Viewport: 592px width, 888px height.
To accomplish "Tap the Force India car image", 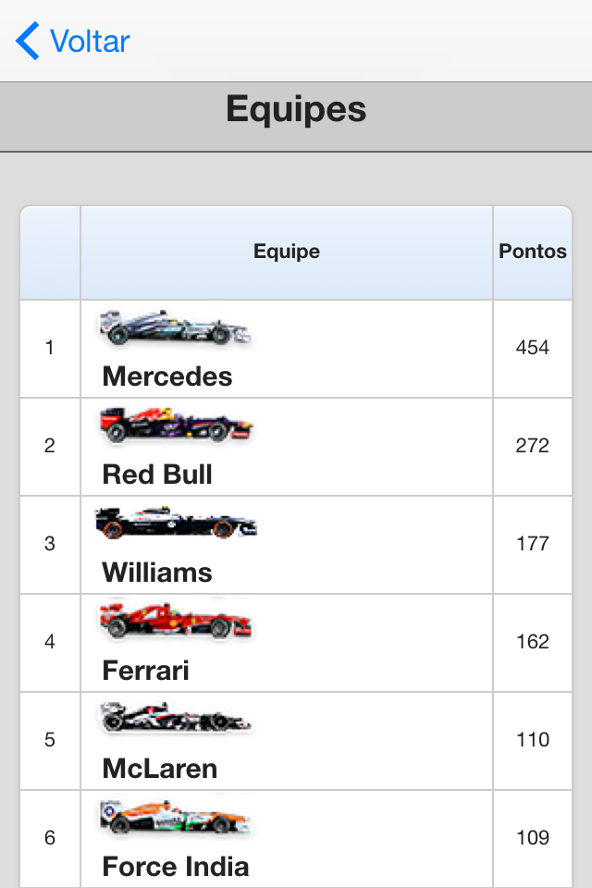I will coord(176,816).
